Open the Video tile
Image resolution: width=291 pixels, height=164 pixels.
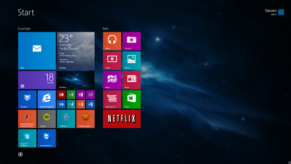[x=112, y=61]
